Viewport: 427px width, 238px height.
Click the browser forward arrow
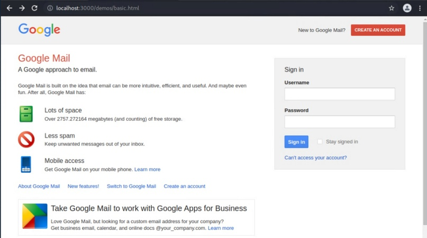(x=22, y=8)
